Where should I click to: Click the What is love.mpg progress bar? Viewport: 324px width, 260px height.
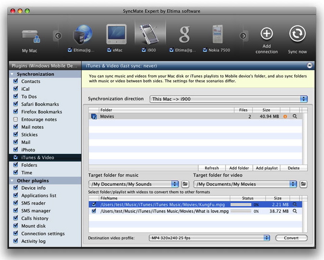click(x=241, y=211)
